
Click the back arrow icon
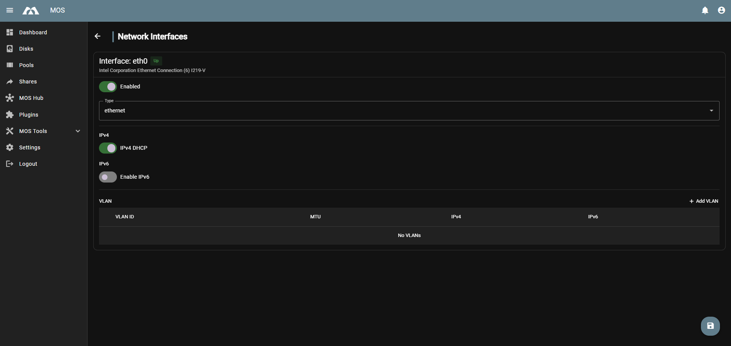tap(97, 36)
